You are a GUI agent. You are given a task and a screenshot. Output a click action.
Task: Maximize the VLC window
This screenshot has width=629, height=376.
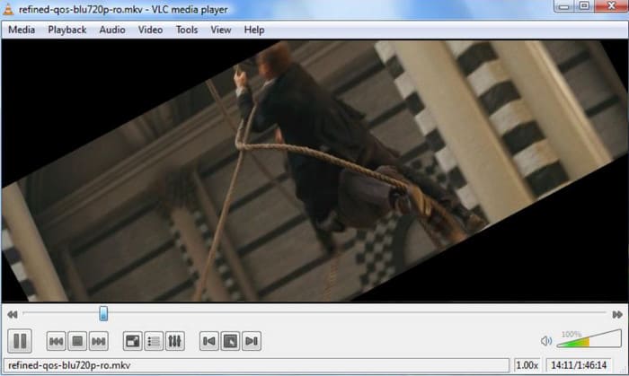584,5
